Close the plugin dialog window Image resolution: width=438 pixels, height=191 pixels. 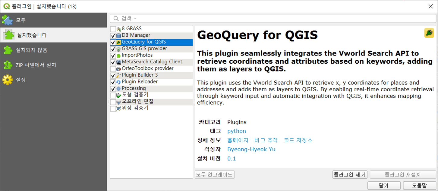[x=430, y=6]
